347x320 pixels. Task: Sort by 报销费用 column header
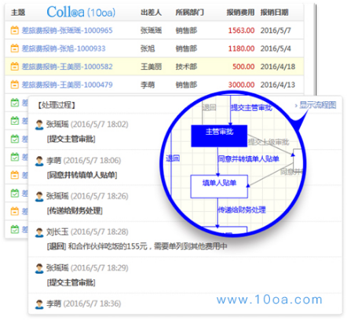(240, 12)
